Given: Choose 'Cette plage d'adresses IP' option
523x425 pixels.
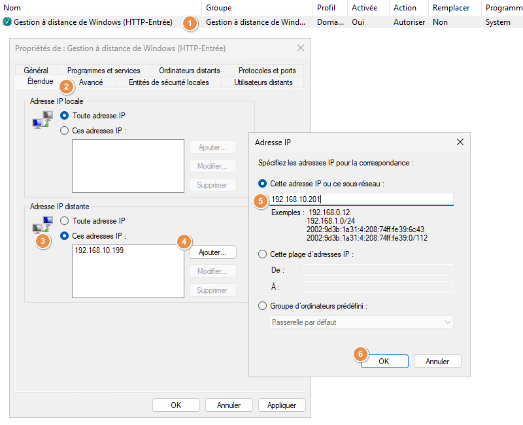Looking at the screenshot, I should click(263, 254).
